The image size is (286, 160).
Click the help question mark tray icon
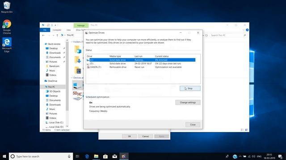pos(235,156)
